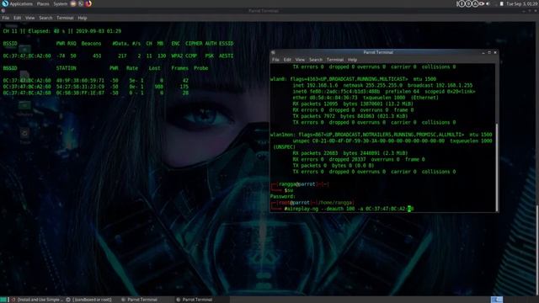
Task: Click the station MAC 54:27:58:31:23:C9 row
Action: click(96, 87)
